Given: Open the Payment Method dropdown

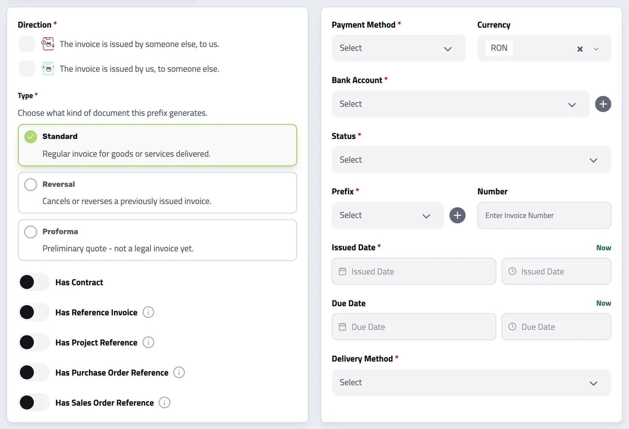Looking at the screenshot, I should (398, 48).
